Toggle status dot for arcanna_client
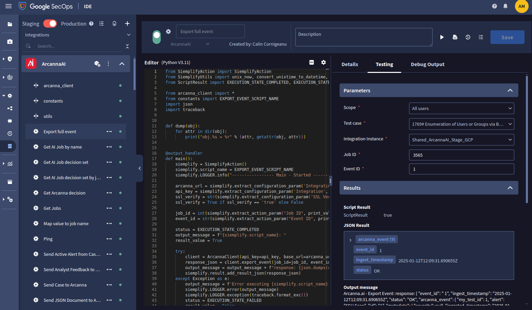Screen dimensions: 532x310 120,86
